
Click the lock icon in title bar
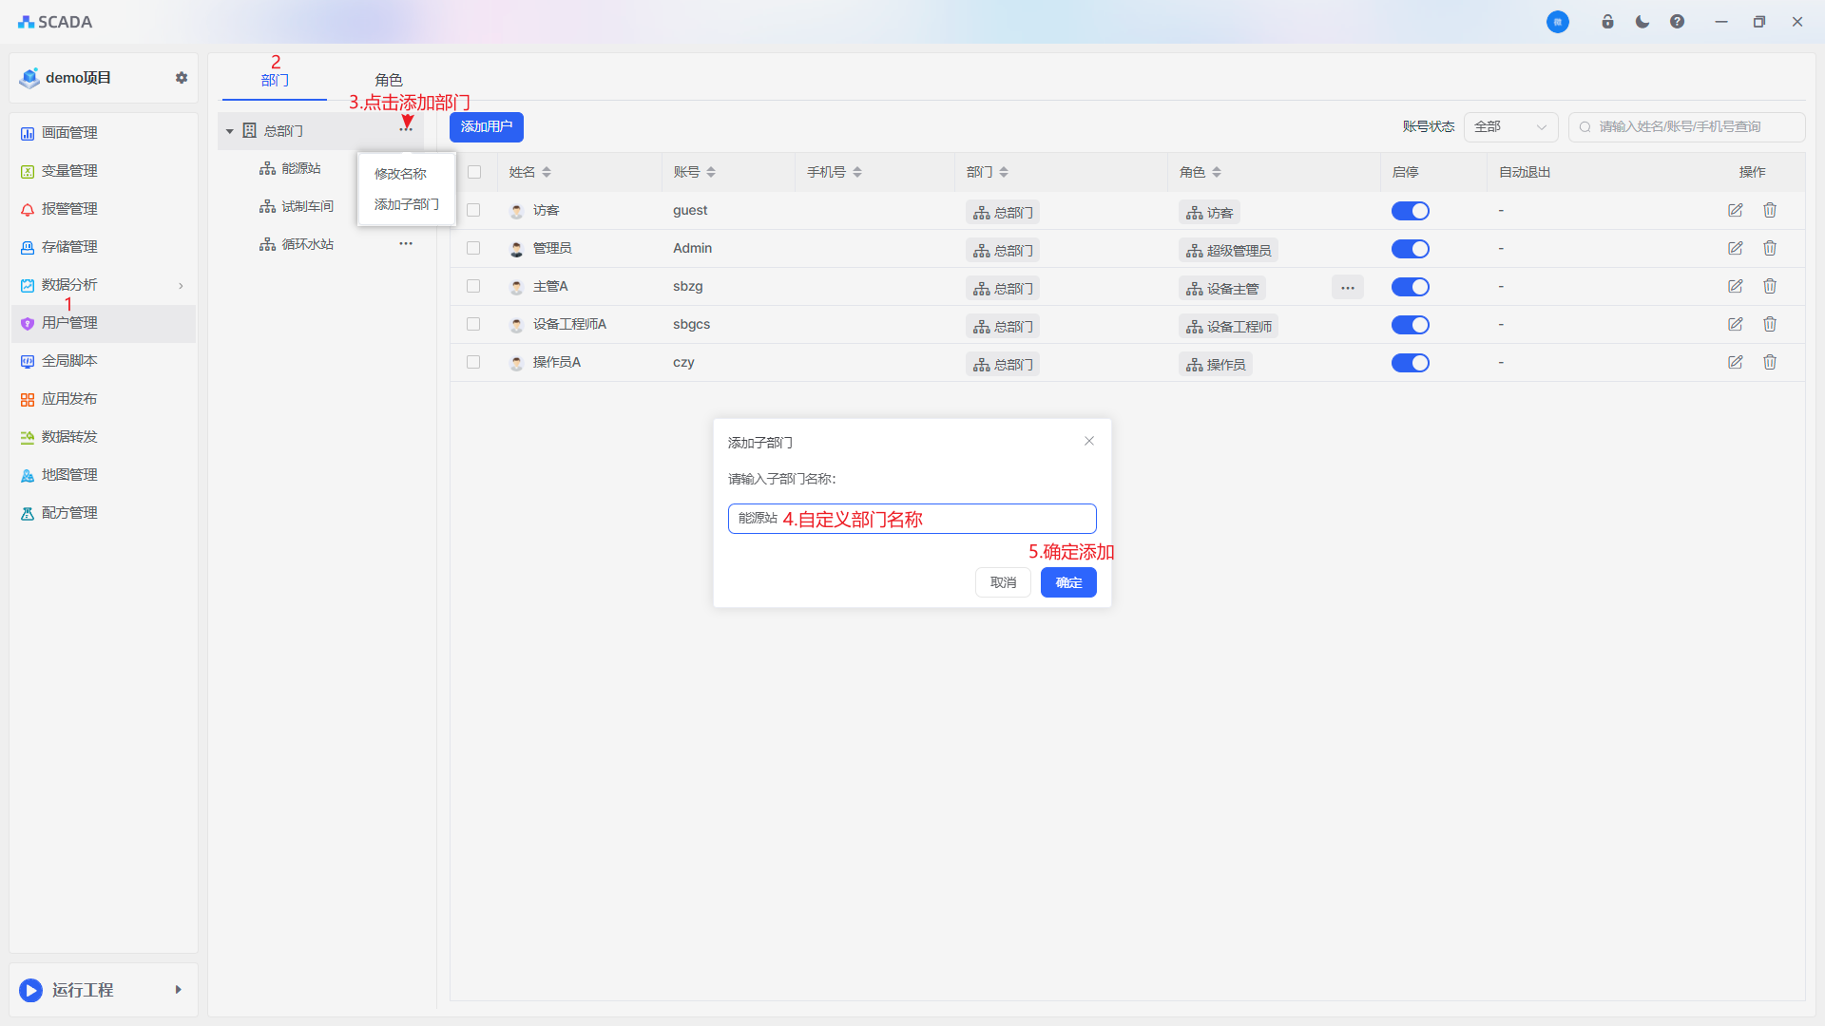point(1607,22)
